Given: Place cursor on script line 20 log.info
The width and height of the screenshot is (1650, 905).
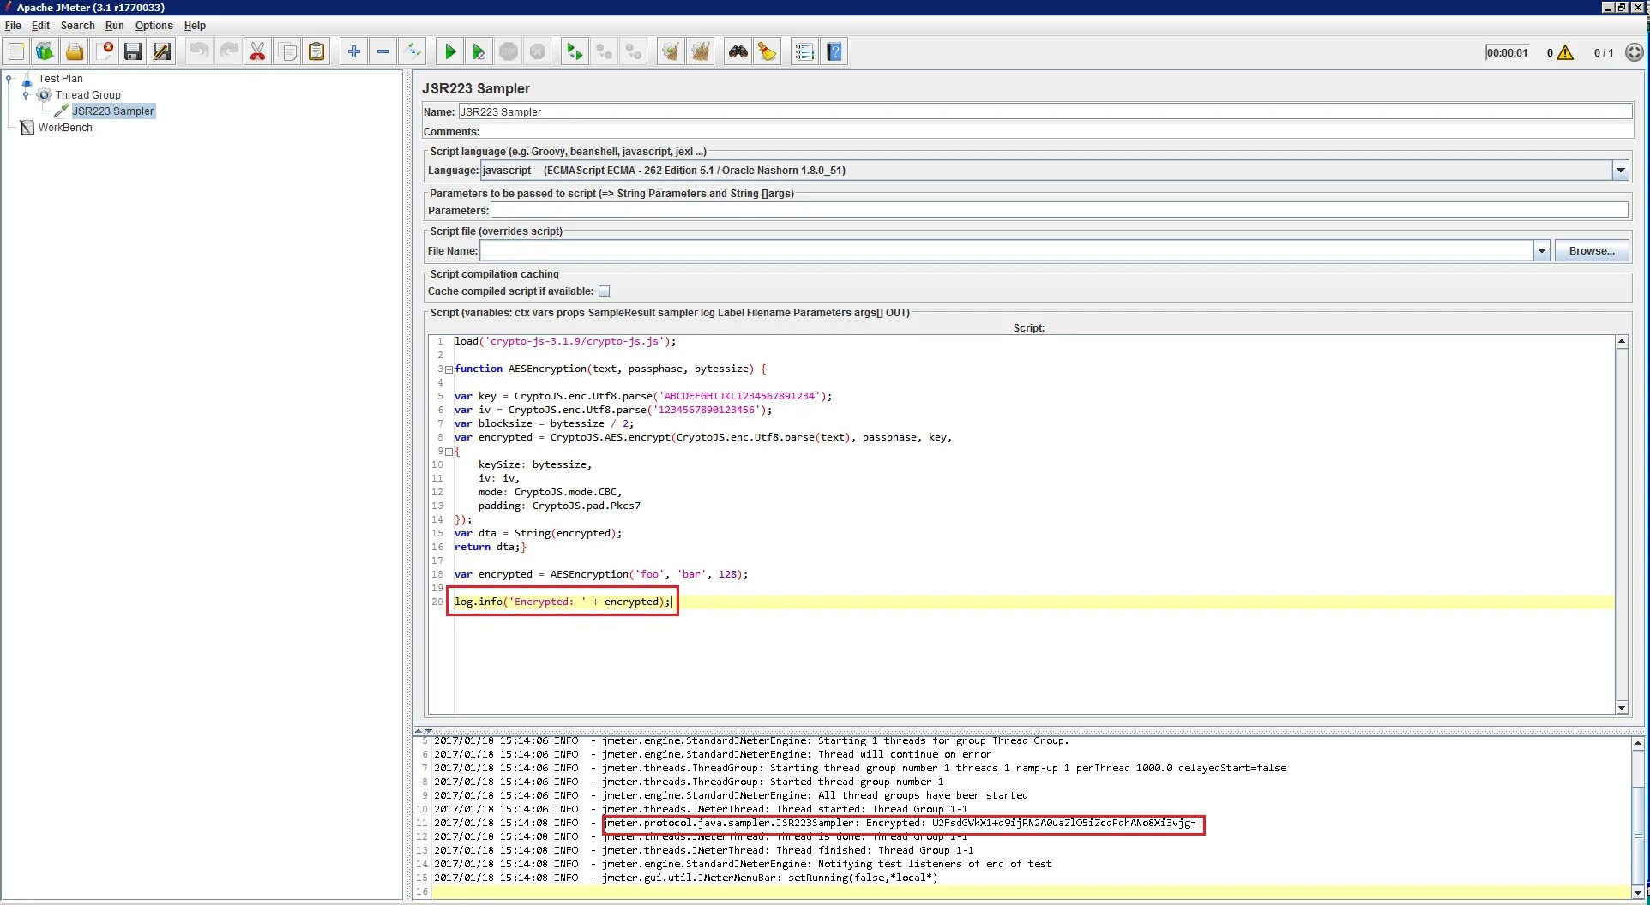Looking at the screenshot, I should tap(563, 602).
